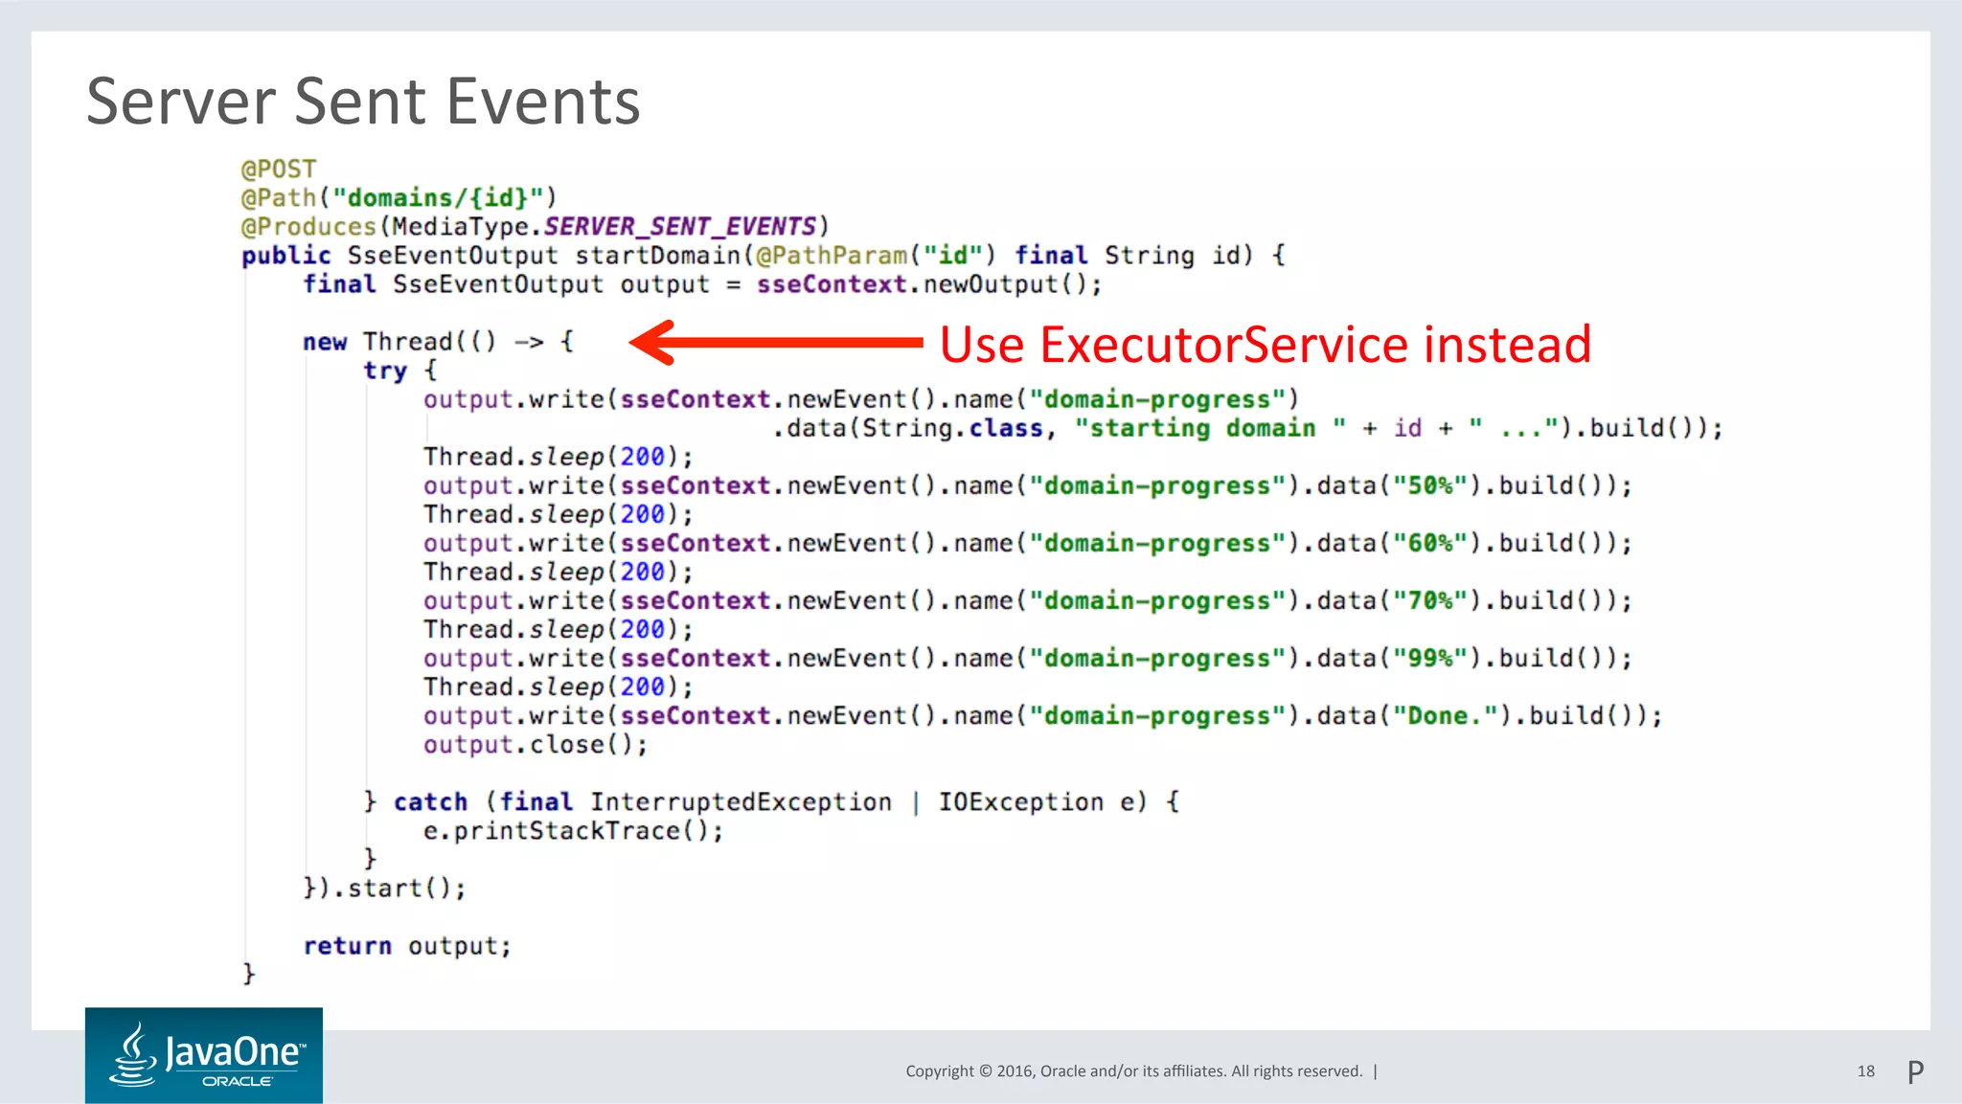
Task: Click the 'Use ExecutorService instead' annotation
Action: tap(1265, 345)
